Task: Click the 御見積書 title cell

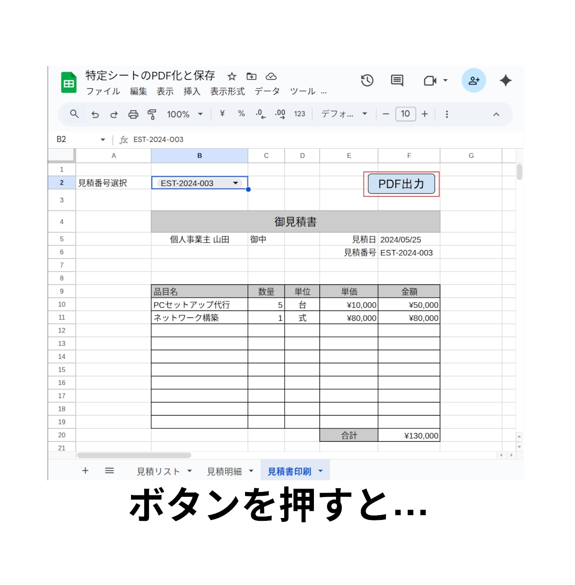Action: click(x=296, y=222)
